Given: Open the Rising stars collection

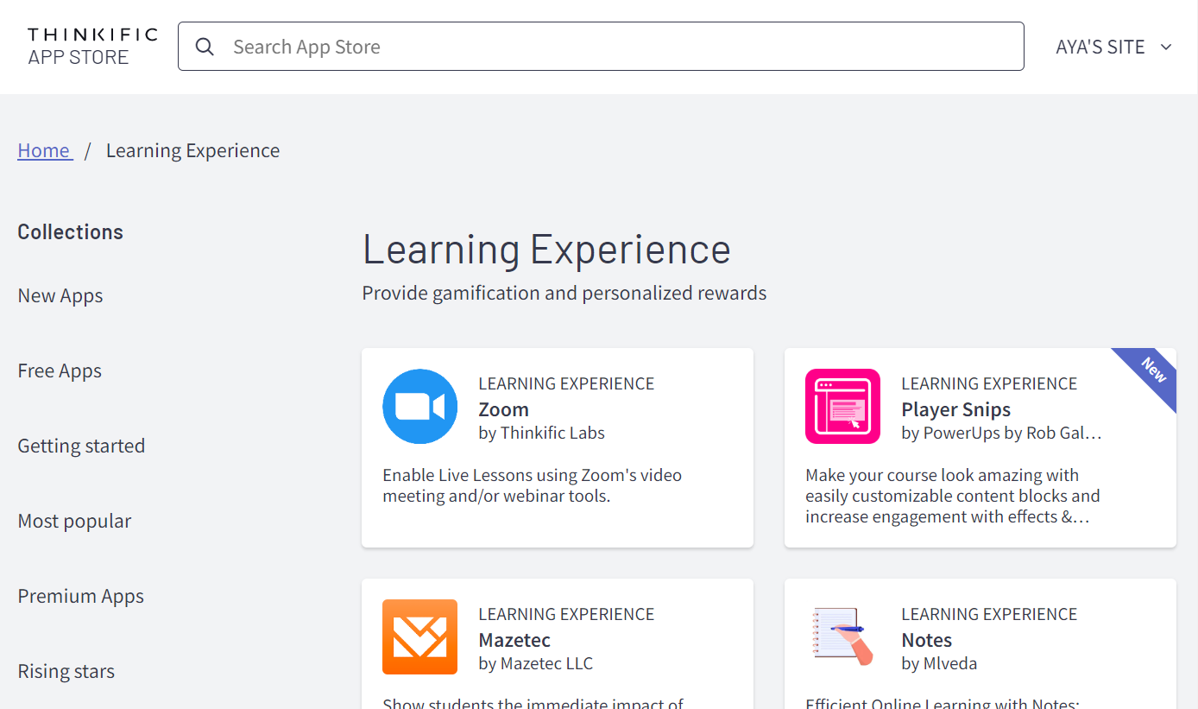Looking at the screenshot, I should tap(66, 671).
